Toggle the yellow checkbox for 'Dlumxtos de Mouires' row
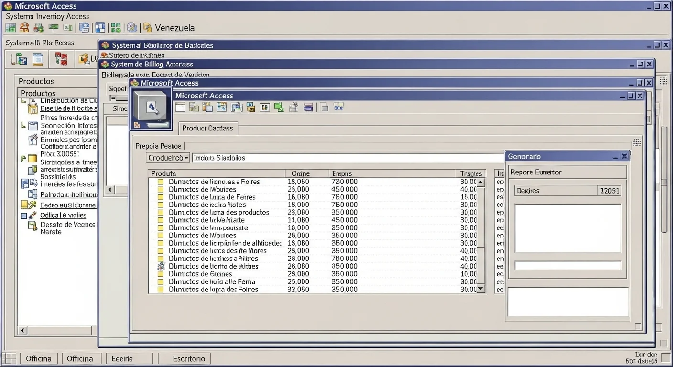 click(x=161, y=189)
